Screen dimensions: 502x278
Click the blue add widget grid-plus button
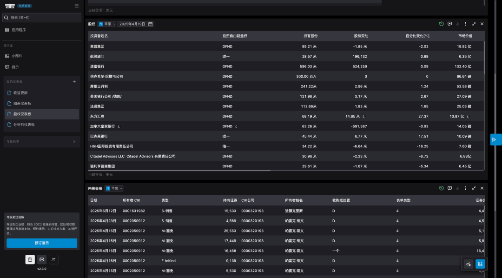point(480,264)
